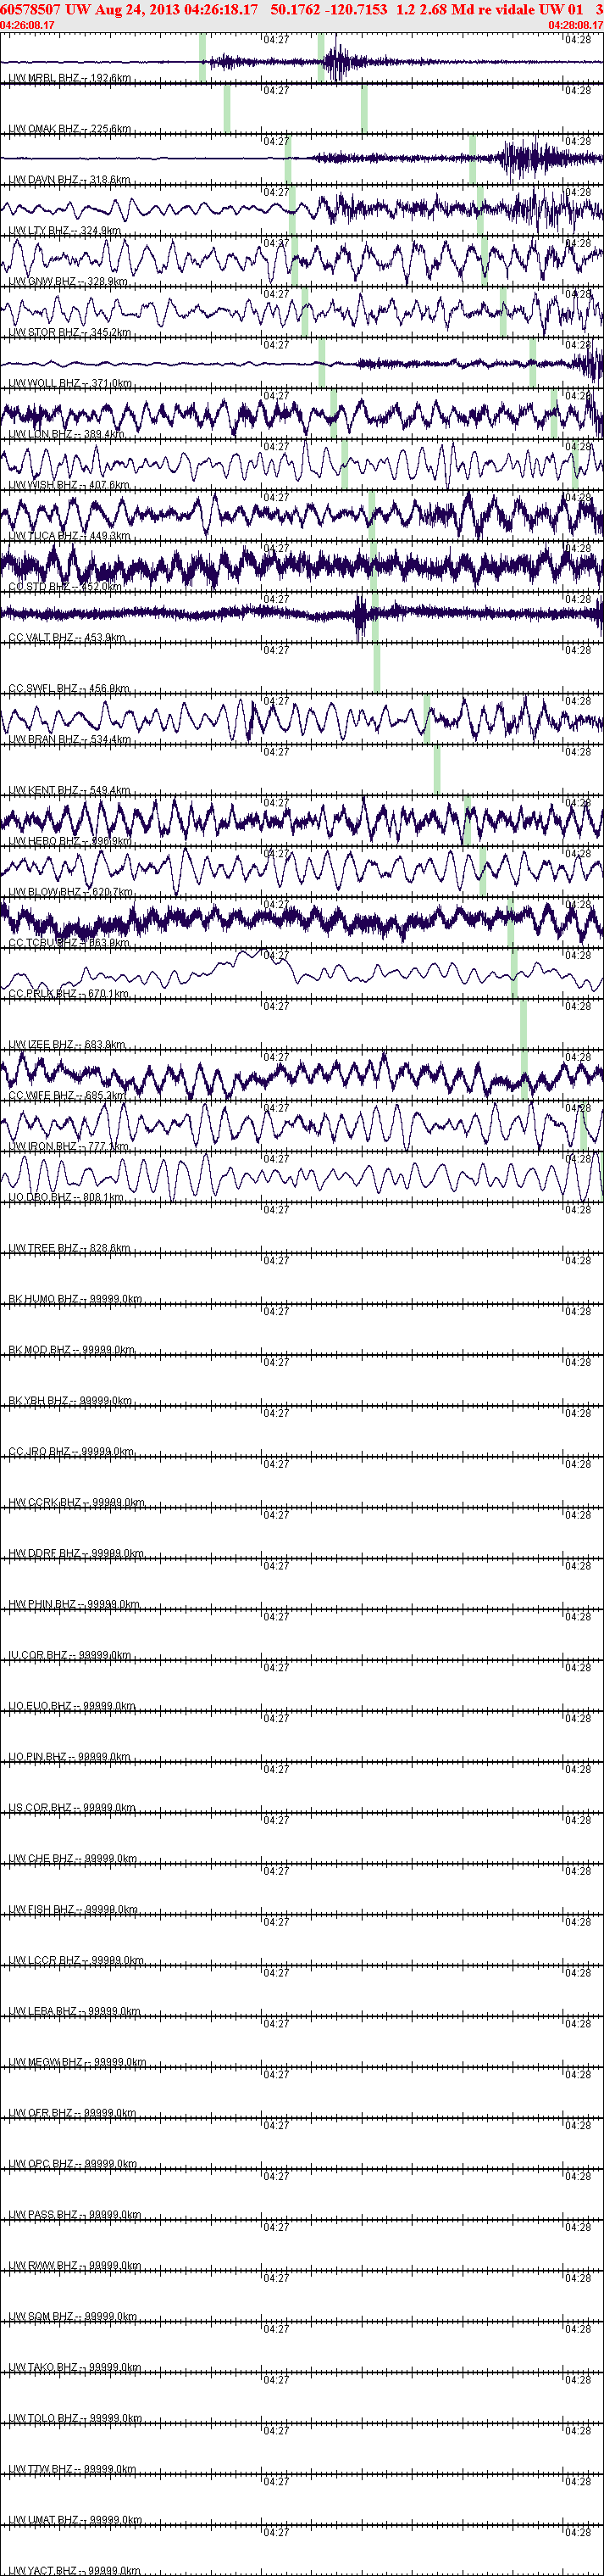Click the green pick marker on the CC PRLK trace
Screen dimensions: 604x2576
515,973
